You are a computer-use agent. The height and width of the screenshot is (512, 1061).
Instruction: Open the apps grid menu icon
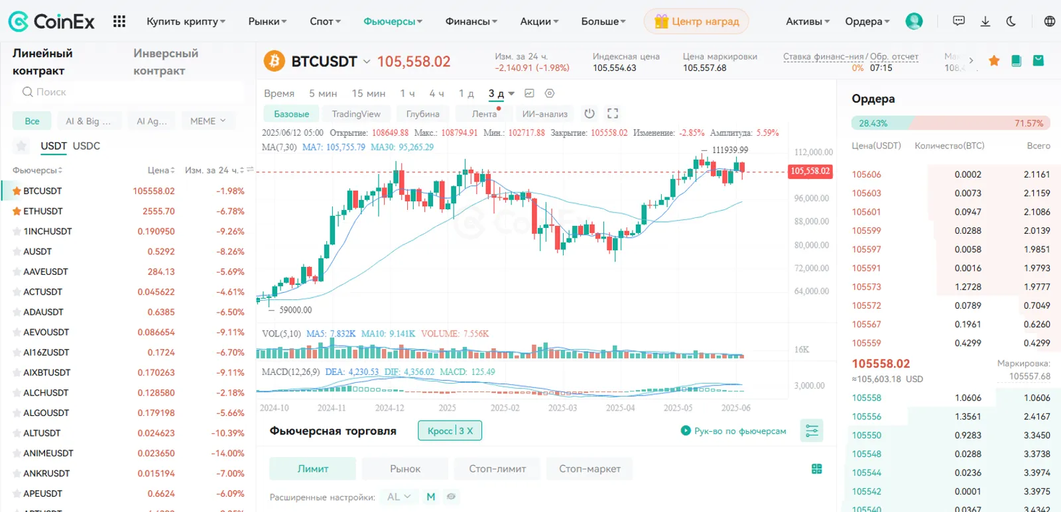[119, 21]
